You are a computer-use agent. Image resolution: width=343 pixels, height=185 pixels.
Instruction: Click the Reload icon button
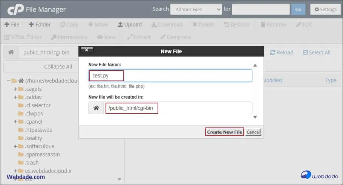pos(273,53)
